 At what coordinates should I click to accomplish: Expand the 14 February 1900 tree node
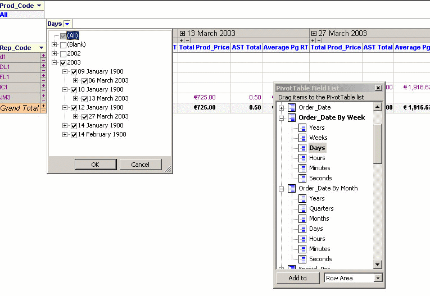click(65, 135)
